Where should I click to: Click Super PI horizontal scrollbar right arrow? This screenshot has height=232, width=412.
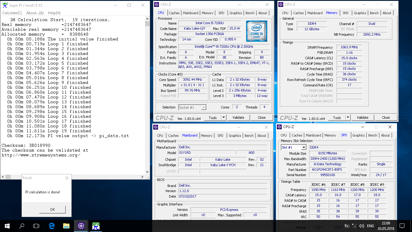143,177
